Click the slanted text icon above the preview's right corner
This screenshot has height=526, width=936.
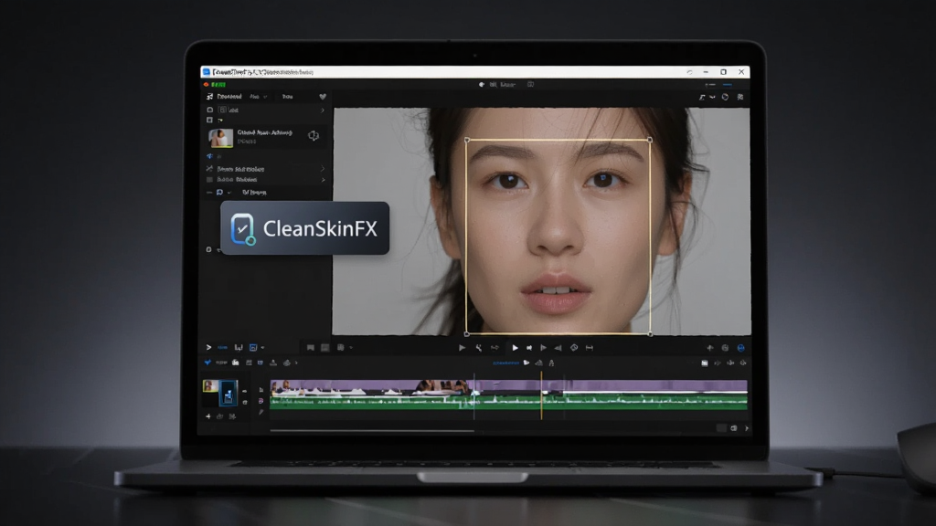702,97
